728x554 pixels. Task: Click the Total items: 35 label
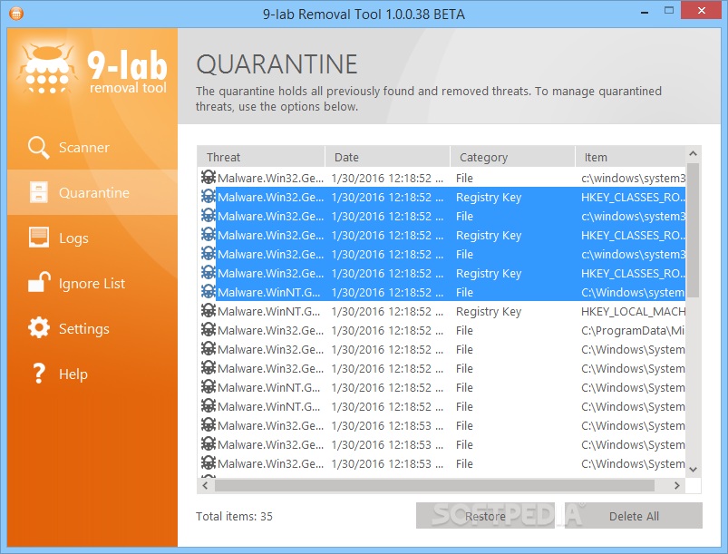[234, 517]
